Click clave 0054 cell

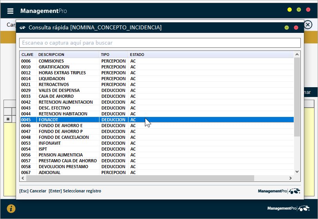click(26, 149)
